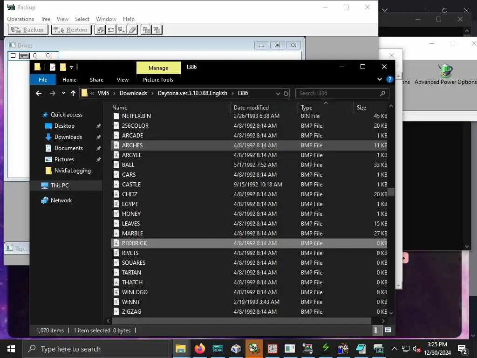This screenshot has width=477, height=358.
Task: Tick the C: drive checkbox in Drives window
Action: (13, 55)
